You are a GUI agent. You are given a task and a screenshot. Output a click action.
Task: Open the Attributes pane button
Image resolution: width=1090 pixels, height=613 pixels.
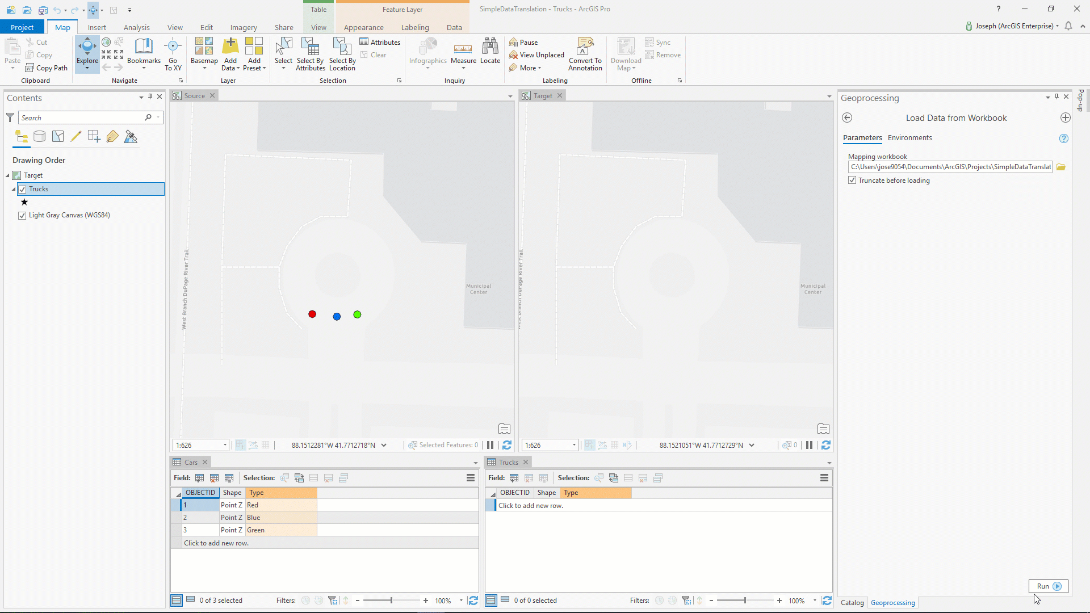click(380, 42)
